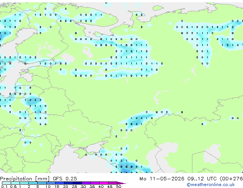Click the '0.1' legend scale label
243x188 pixels.
(4, 186)
